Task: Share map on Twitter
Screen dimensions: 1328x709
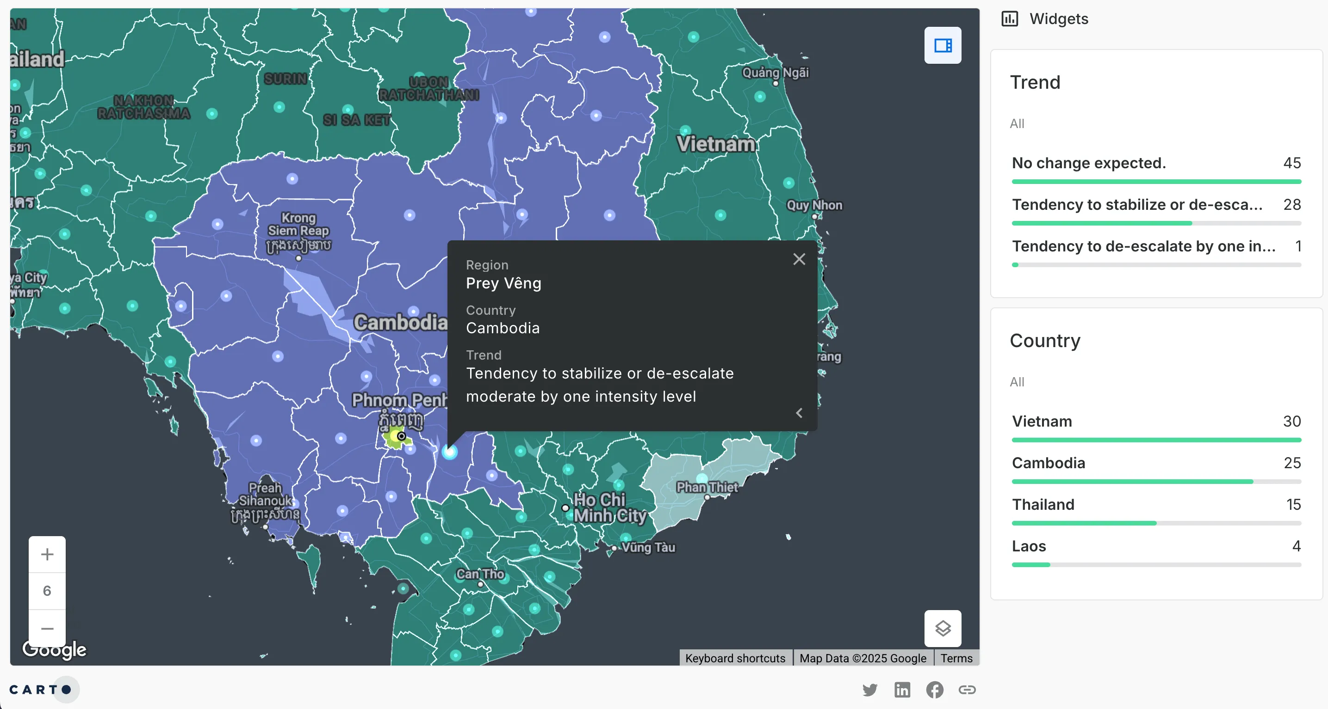Action: 870,690
